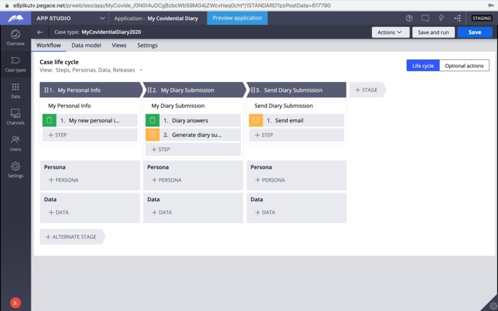Click process name 'My Personal Info' below header
Viewport: 498px width, 311px height.
click(x=70, y=106)
